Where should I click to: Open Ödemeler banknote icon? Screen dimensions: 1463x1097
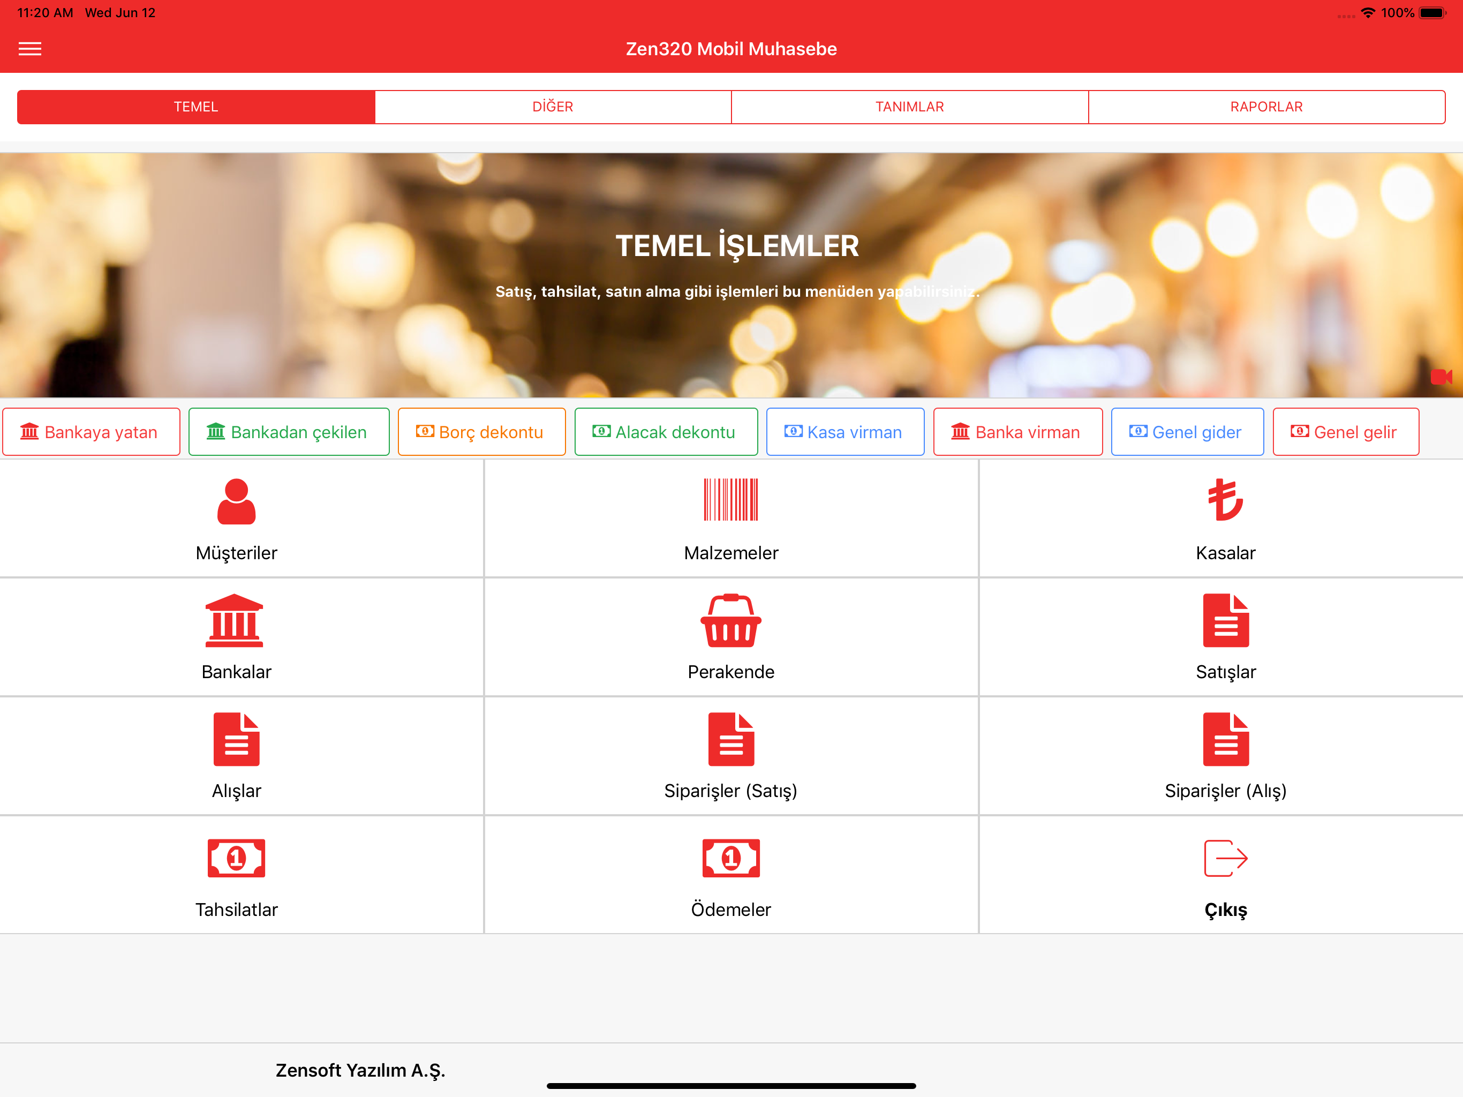click(x=731, y=858)
